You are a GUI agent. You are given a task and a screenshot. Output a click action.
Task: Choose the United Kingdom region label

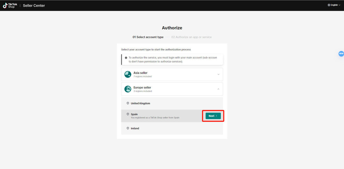click(140, 103)
